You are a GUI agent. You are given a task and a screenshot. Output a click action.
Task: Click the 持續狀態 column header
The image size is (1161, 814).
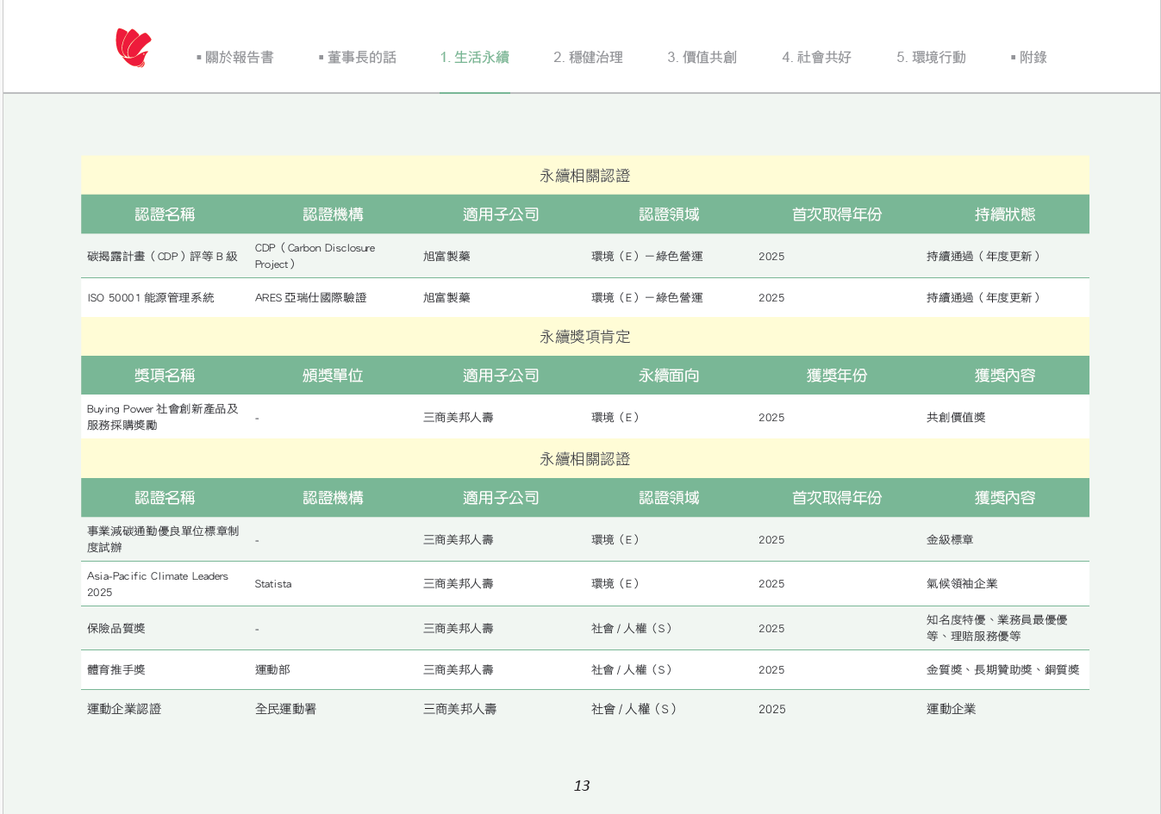click(x=1005, y=214)
